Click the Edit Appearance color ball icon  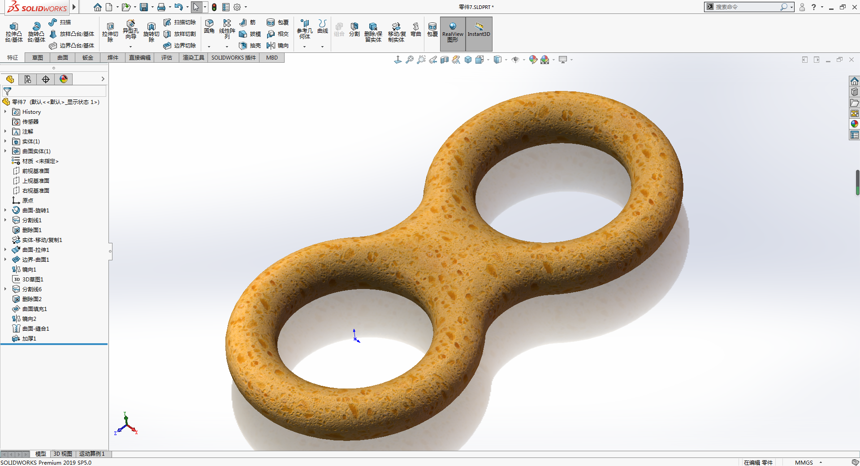(x=533, y=60)
